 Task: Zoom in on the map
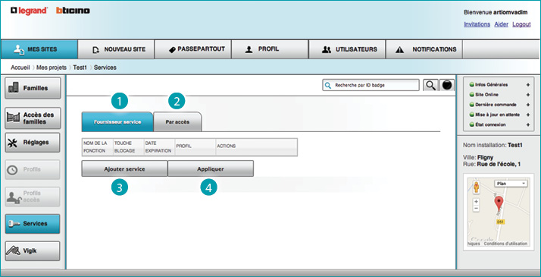pos(476,201)
